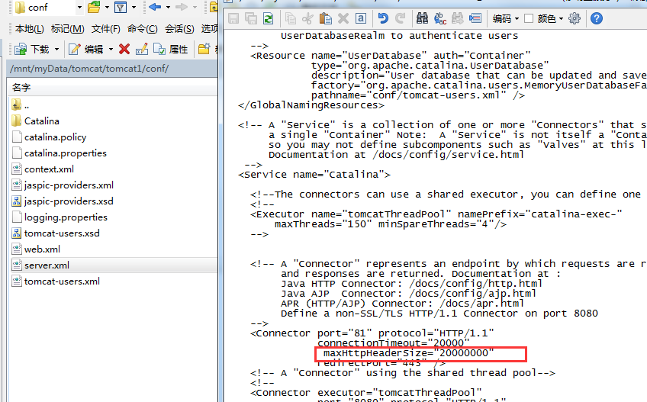Select the tomcat-users.xml file
The width and height of the screenshot is (647, 402).
point(56,281)
